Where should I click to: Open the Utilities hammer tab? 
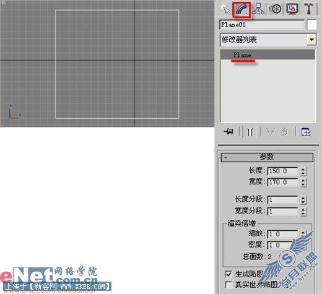(x=309, y=9)
